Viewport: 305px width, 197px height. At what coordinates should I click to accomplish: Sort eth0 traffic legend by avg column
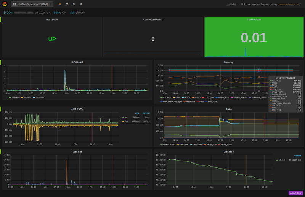click(137, 113)
